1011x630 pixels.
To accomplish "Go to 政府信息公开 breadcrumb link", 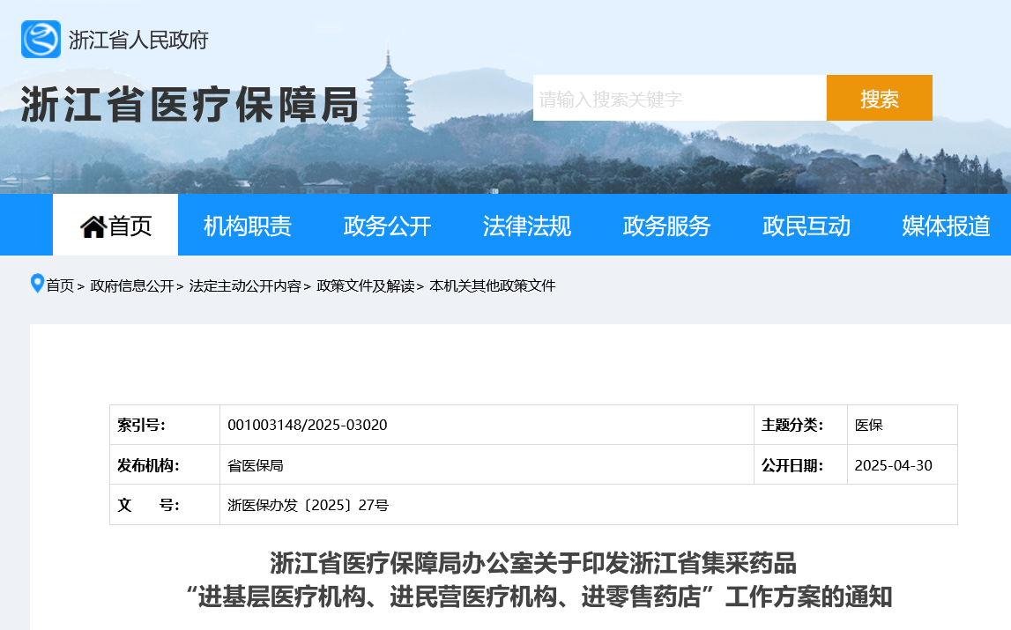I will coord(132,285).
